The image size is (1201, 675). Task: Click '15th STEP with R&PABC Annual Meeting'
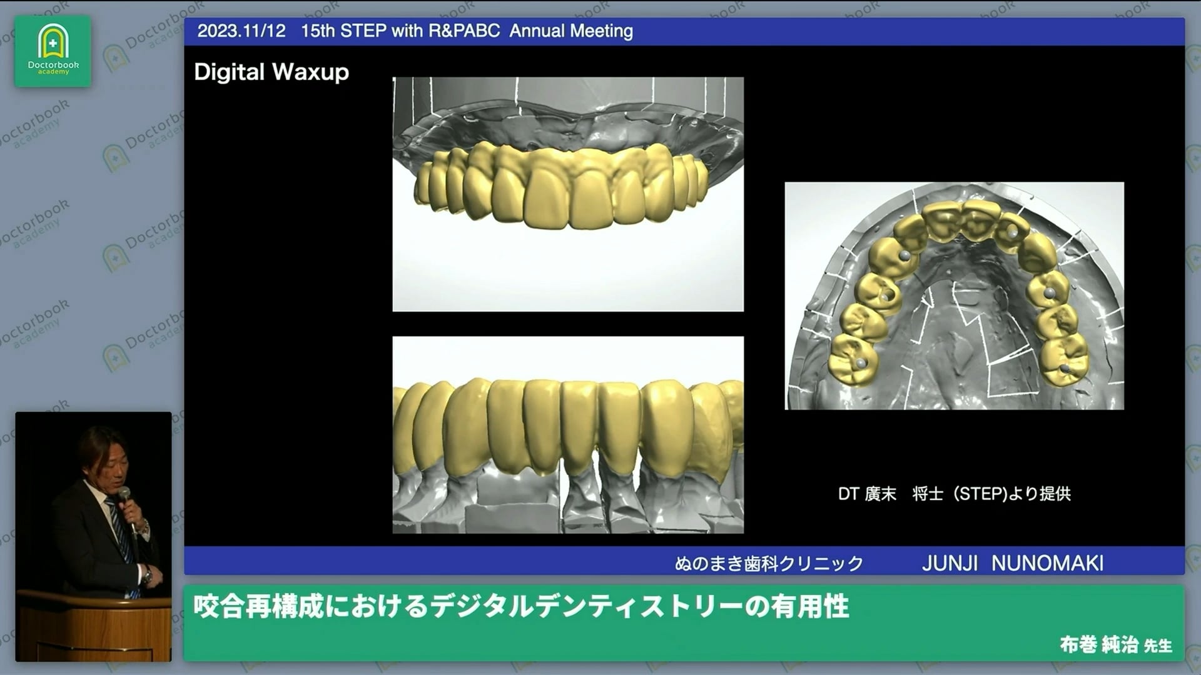pyautogui.click(x=467, y=31)
